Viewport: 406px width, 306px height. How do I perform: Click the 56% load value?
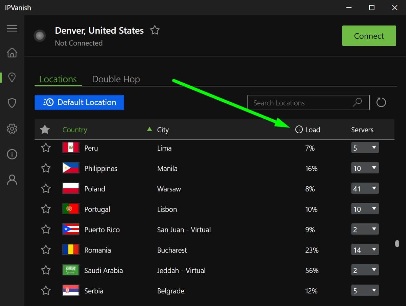[x=312, y=271]
